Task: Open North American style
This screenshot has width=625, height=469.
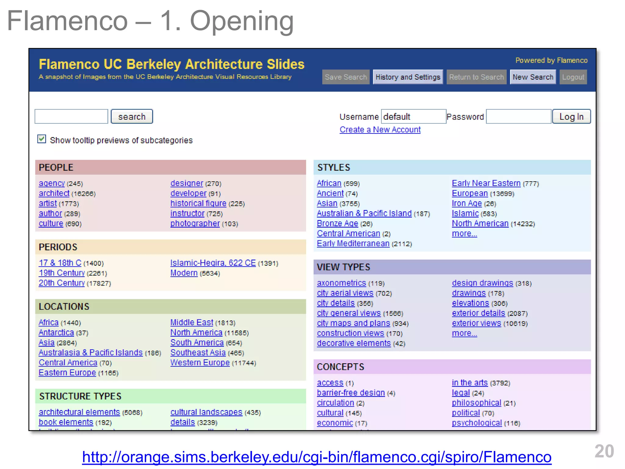Action: tap(480, 224)
